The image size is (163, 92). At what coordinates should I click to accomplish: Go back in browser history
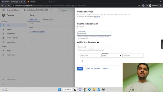pos(2,6)
